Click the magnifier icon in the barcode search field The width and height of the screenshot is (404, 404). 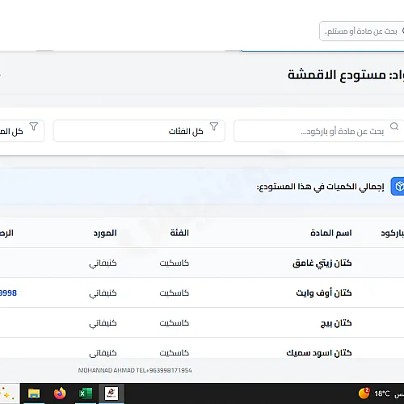(394, 126)
